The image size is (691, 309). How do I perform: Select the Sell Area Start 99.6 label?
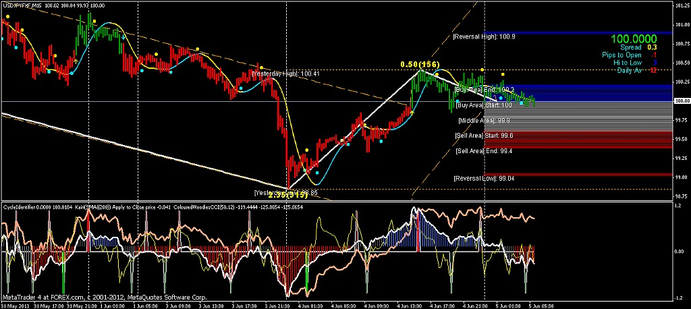coord(486,136)
